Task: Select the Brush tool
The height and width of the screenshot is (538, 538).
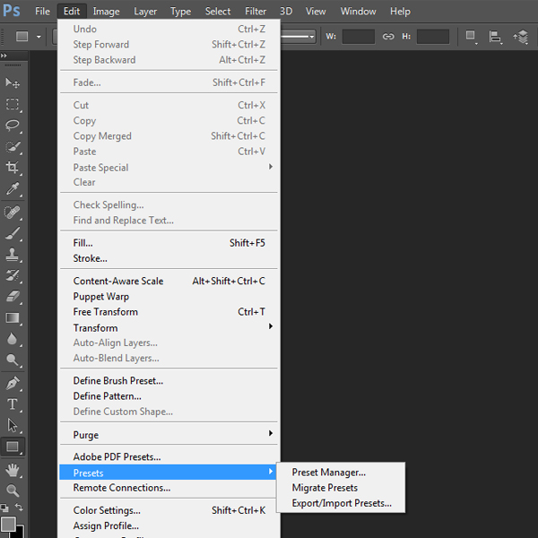Action: pos(13,234)
